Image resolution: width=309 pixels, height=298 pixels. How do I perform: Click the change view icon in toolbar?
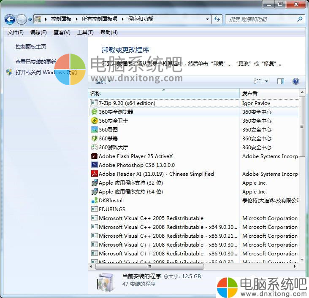[x=257, y=81]
